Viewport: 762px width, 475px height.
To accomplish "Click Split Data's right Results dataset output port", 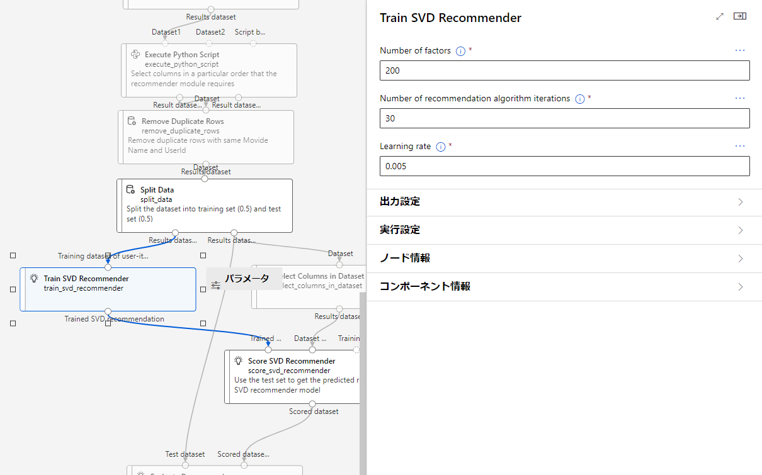I will tap(234, 232).
